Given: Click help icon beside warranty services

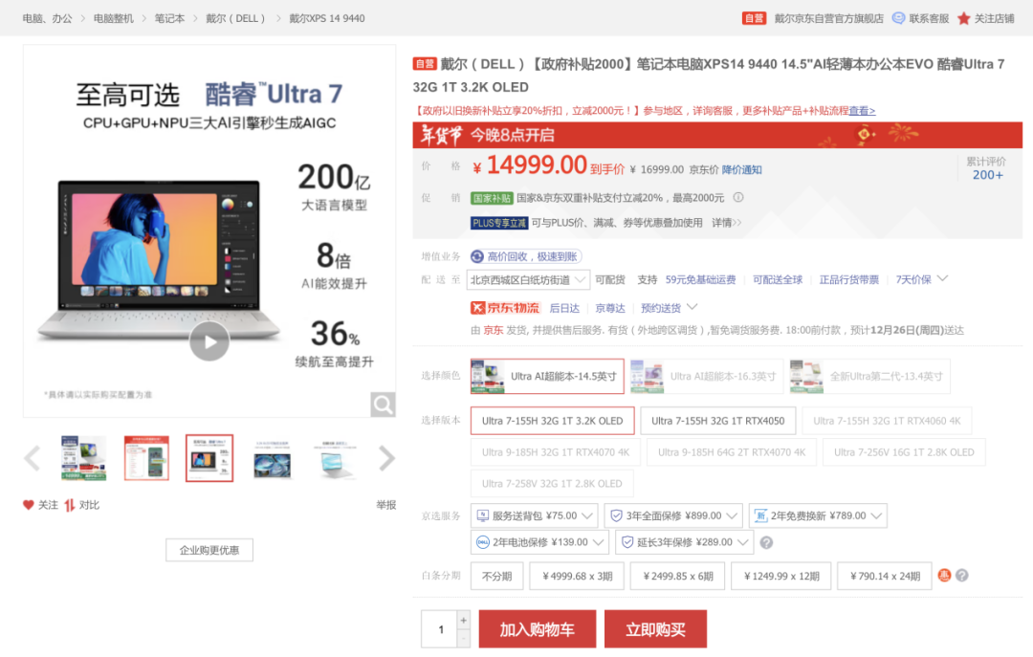Looking at the screenshot, I should point(765,542).
